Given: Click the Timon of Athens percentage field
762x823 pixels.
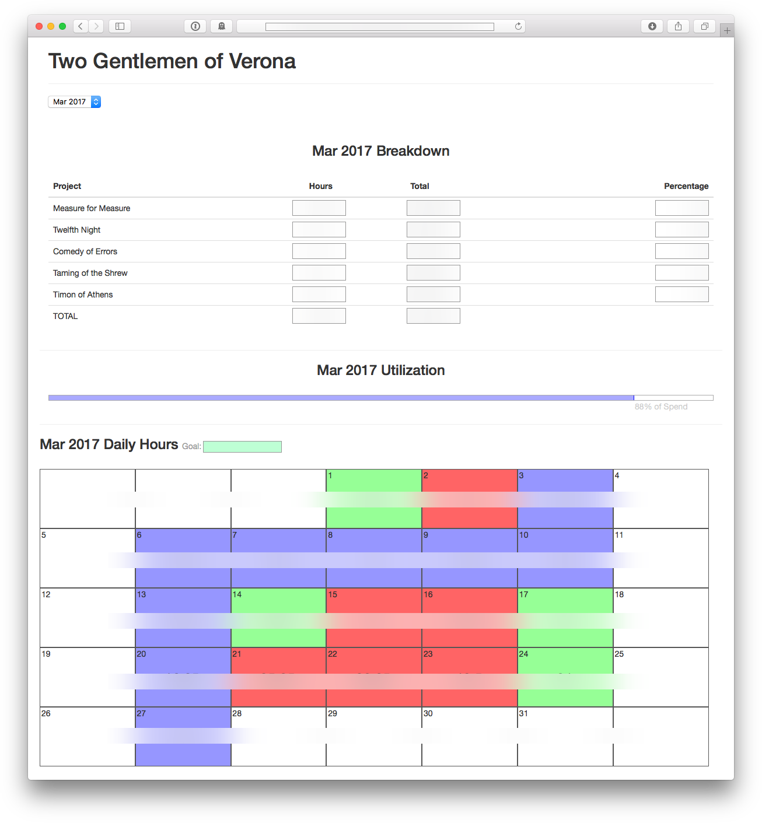Looking at the screenshot, I should [681, 295].
